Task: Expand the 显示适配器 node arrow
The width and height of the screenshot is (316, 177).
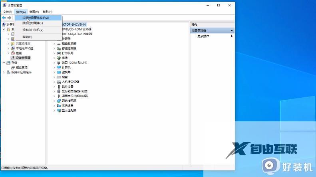Action: pyautogui.click(x=54, y=110)
